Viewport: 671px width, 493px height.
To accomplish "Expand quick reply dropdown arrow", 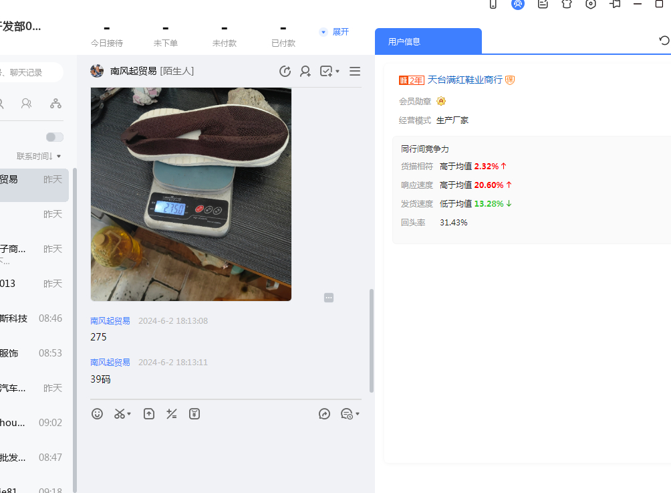I will (358, 414).
